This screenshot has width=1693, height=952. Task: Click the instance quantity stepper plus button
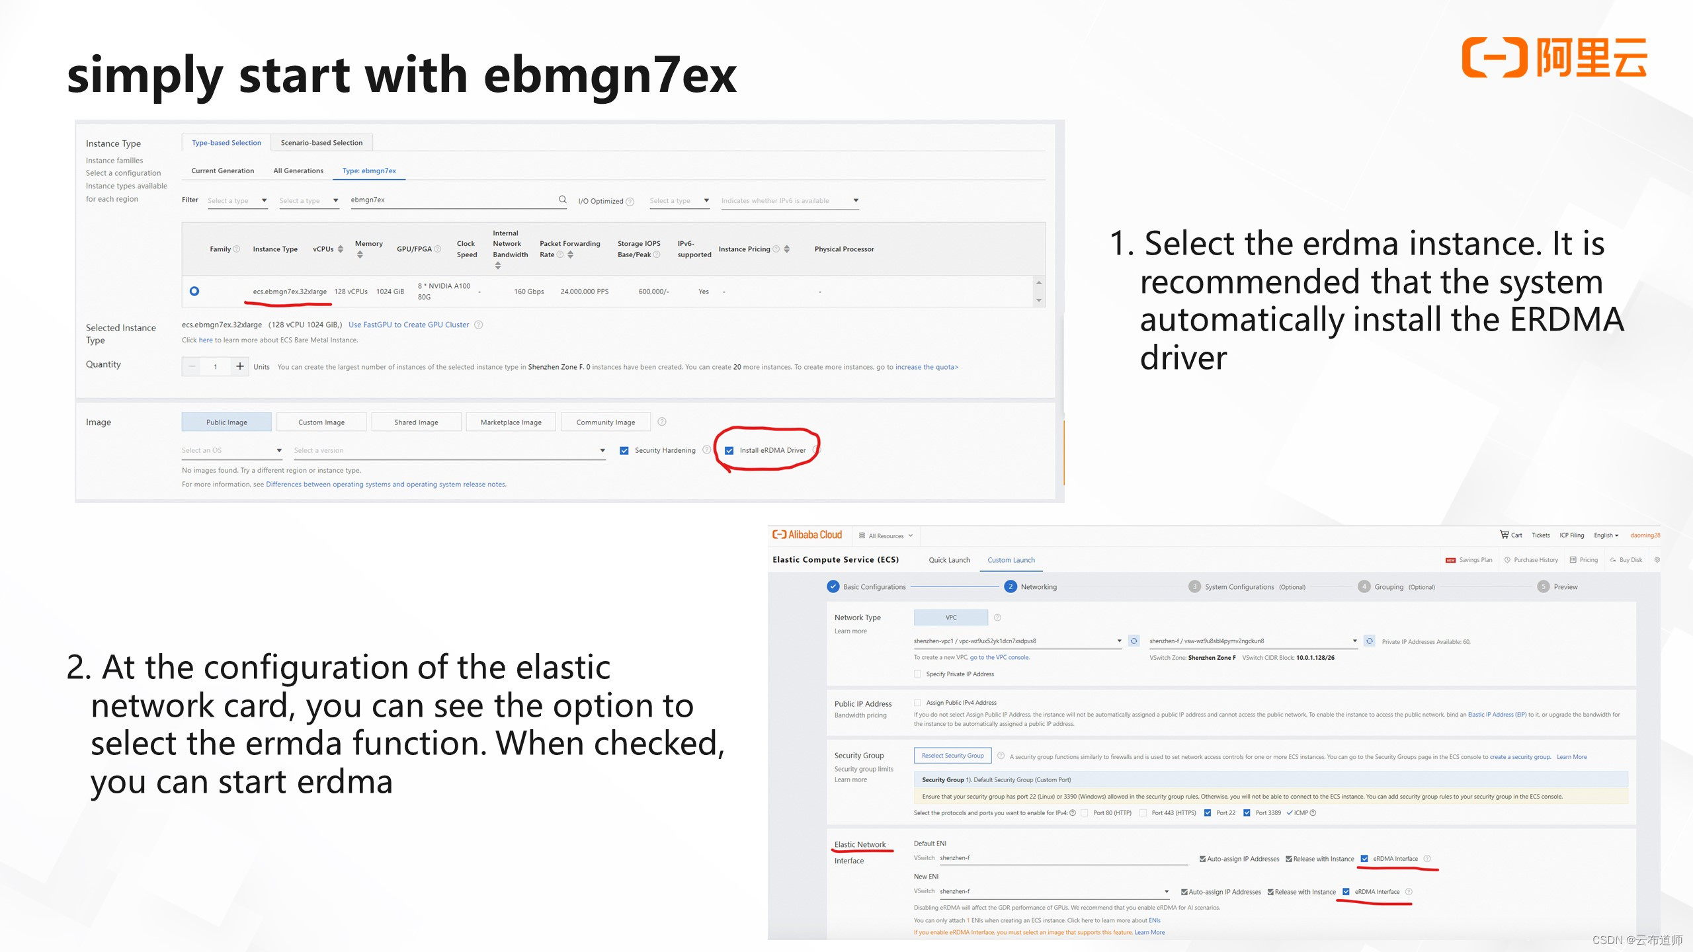[x=239, y=368]
